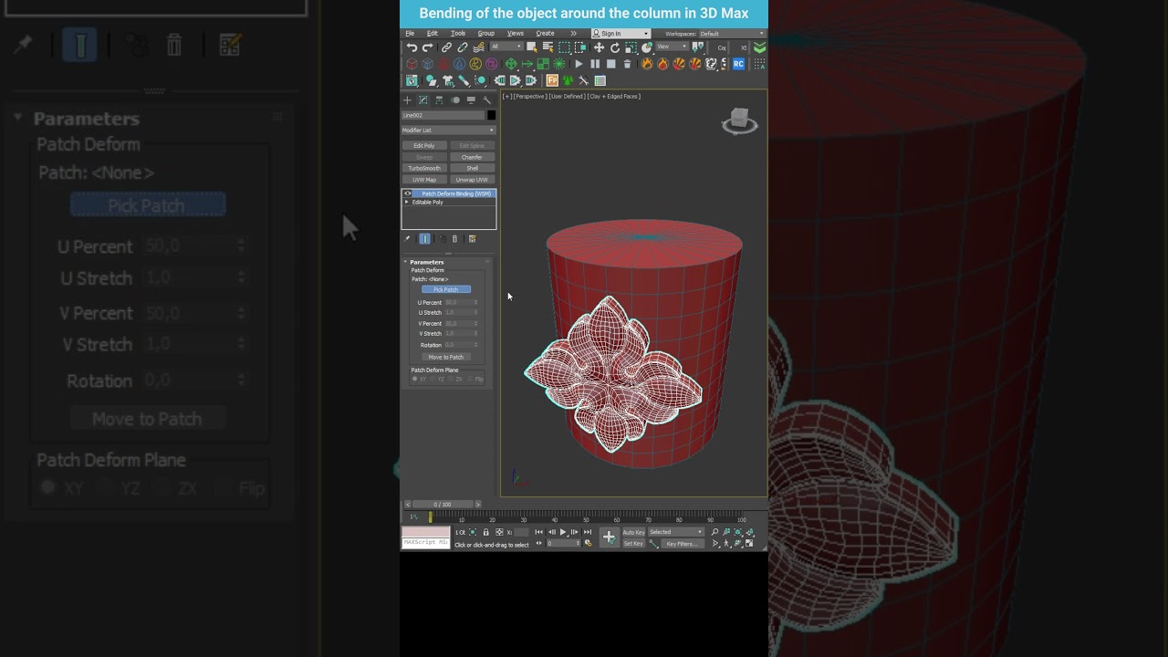
Task: Open the View reference coordinate dropdown
Action: (671, 47)
